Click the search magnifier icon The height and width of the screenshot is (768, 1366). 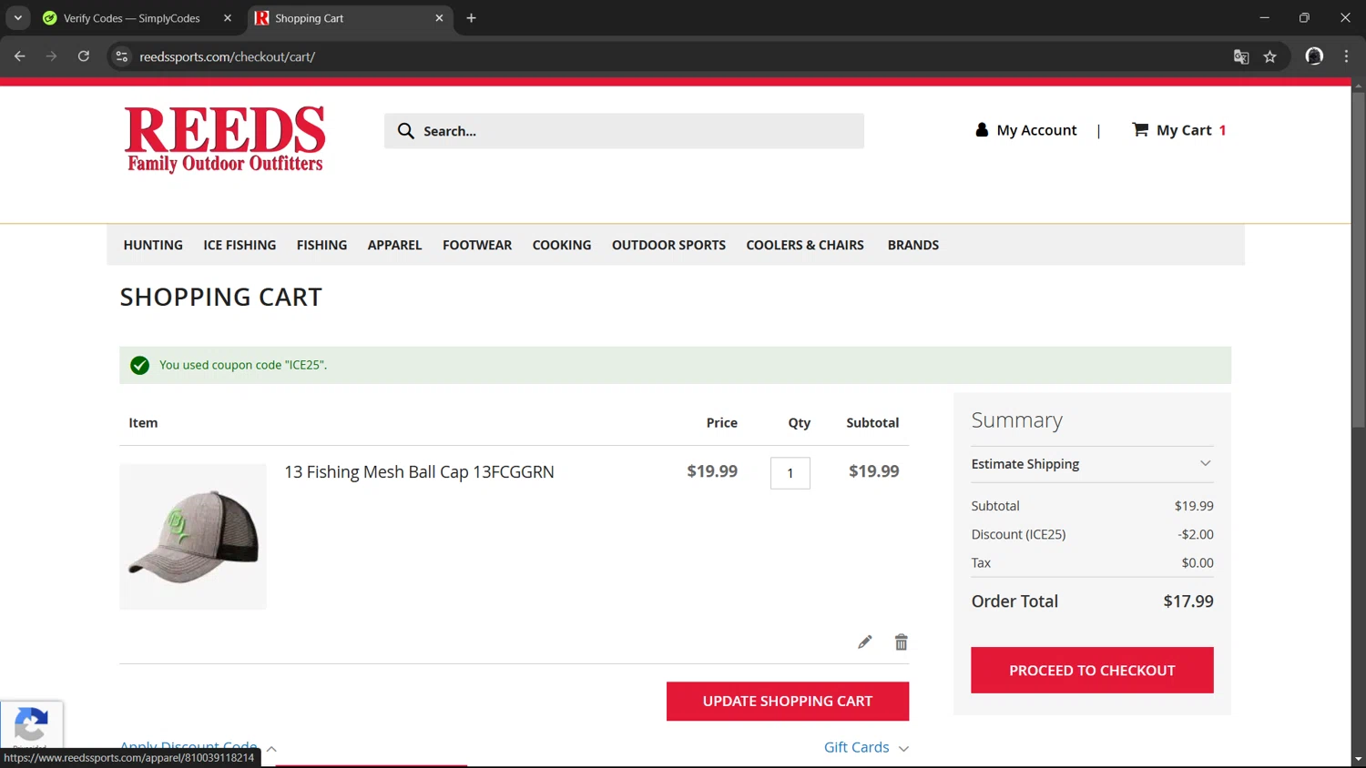click(x=405, y=131)
